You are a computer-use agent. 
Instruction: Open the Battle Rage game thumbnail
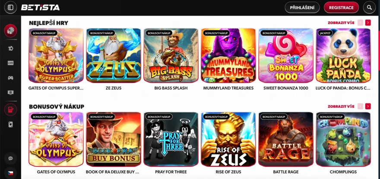(x=286, y=139)
